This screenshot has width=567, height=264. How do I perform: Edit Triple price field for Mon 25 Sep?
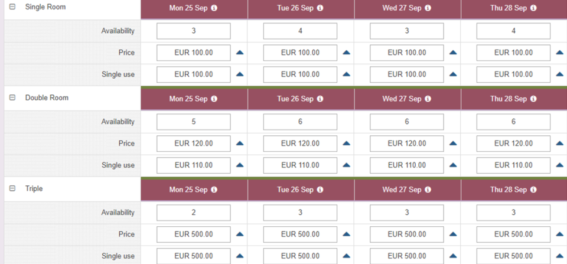pyautogui.click(x=194, y=234)
